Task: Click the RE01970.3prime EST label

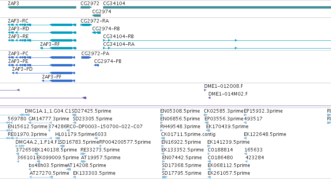Action: point(27,134)
